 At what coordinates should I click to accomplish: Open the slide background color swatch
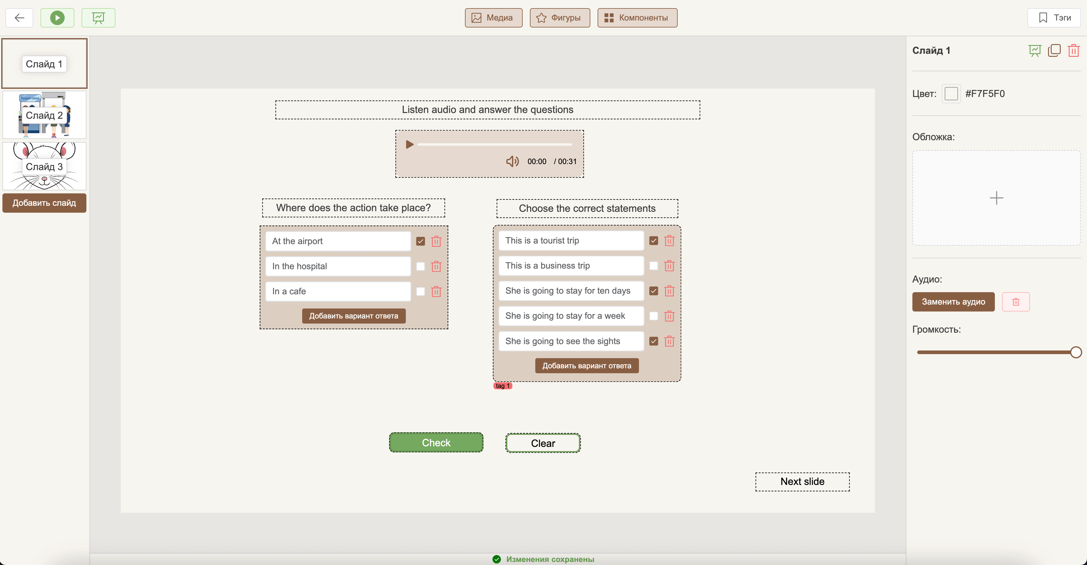click(x=951, y=94)
